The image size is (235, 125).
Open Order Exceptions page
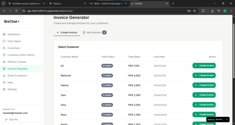tap(22, 76)
